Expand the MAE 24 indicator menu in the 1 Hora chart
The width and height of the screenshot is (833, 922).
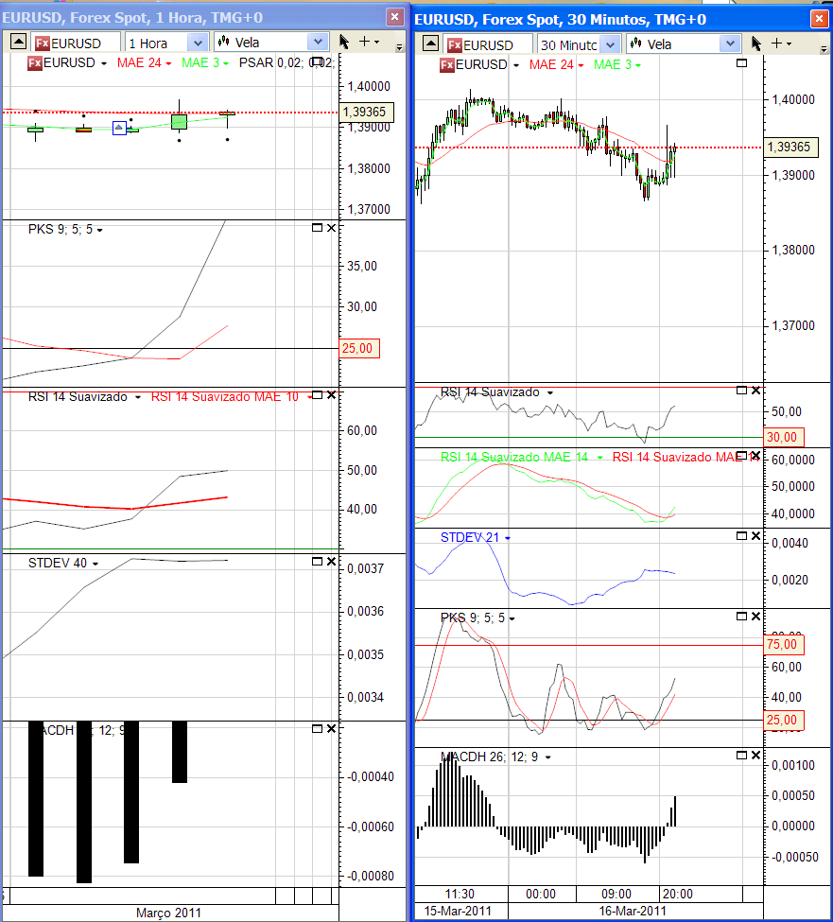[x=168, y=63]
